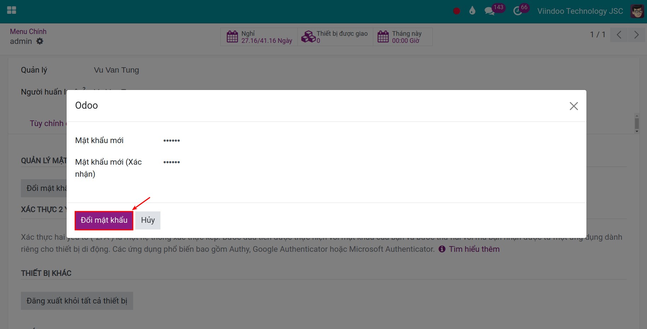Click the Mật khẩu mới password field
The width and height of the screenshot is (647, 329).
tap(370, 141)
